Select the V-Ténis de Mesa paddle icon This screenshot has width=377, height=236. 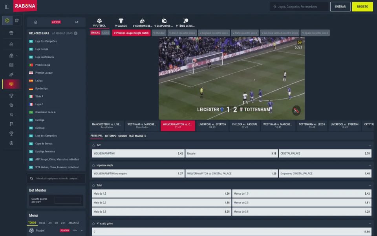pos(186,21)
